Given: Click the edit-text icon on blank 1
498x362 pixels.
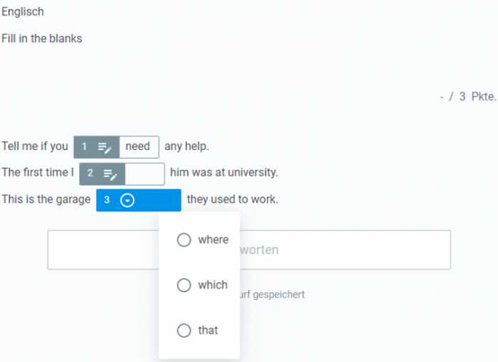Looking at the screenshot, I should [105, 148].
